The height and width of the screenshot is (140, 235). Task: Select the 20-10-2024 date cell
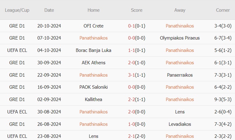(49, 26)
